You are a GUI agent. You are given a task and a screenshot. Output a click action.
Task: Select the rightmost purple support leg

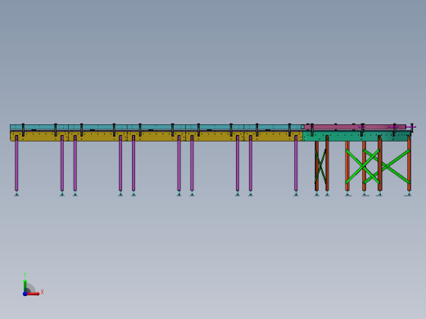[x=296, y=163]
